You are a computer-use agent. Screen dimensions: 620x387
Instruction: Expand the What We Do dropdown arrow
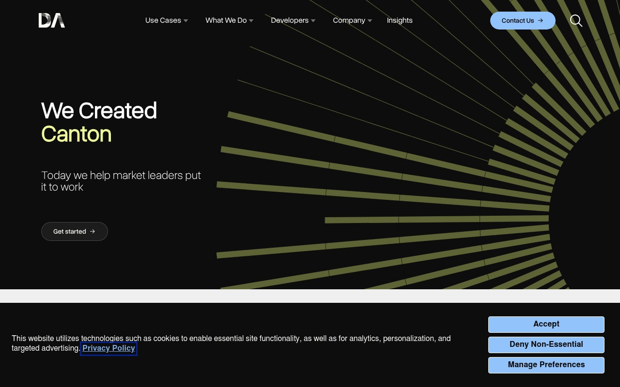click(x=251, y=21)
